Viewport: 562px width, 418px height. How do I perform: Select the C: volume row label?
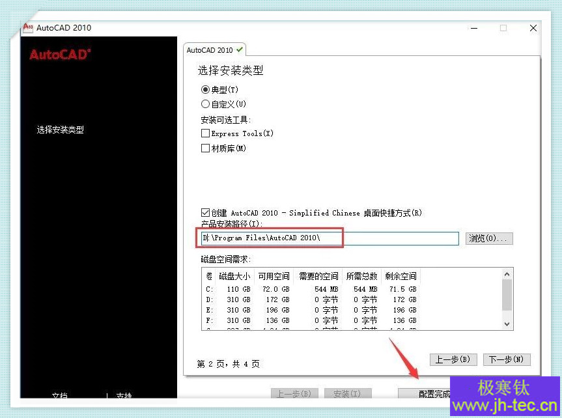coord(209,289)
